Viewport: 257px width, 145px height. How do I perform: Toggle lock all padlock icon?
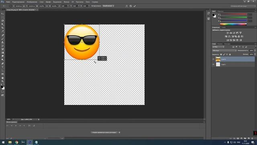point(230,54)
